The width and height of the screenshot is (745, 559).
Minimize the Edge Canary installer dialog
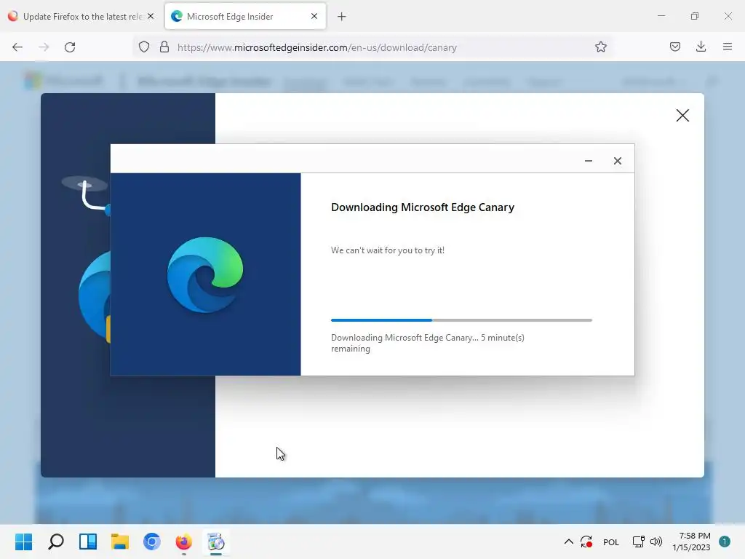tap(588, 161)
